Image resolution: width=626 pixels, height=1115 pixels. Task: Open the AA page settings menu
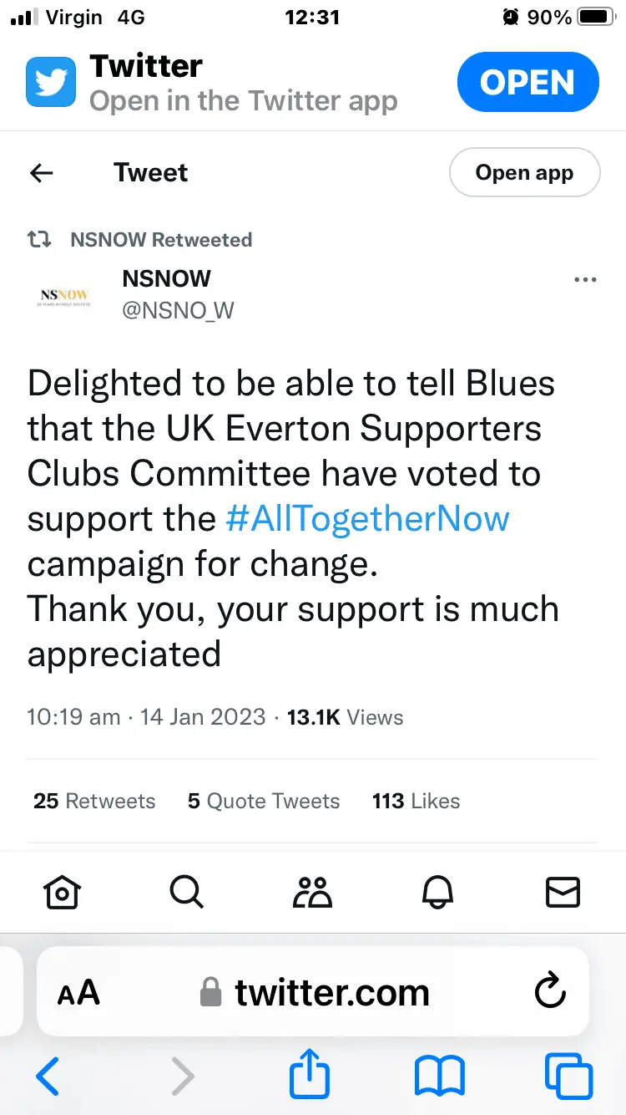(x=78, y=993)
